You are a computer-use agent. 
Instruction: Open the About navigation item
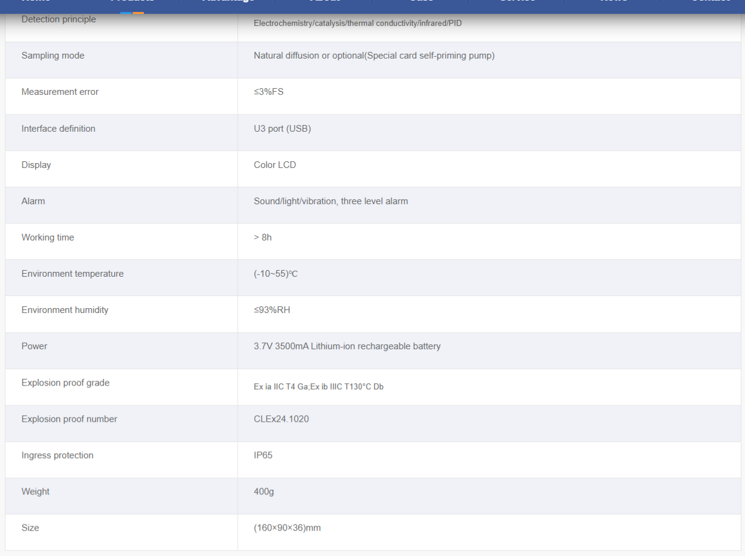tap(324, 2)
